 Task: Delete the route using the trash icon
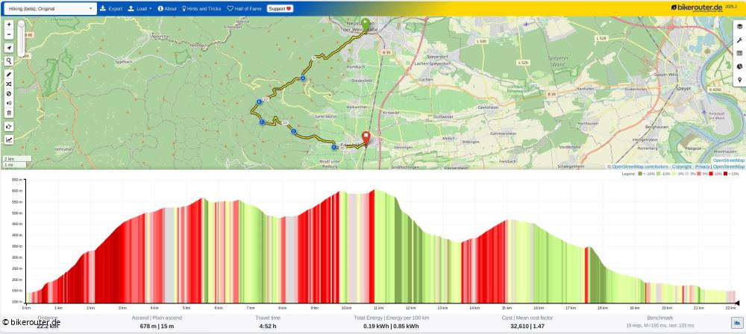(x=9, y=113)
